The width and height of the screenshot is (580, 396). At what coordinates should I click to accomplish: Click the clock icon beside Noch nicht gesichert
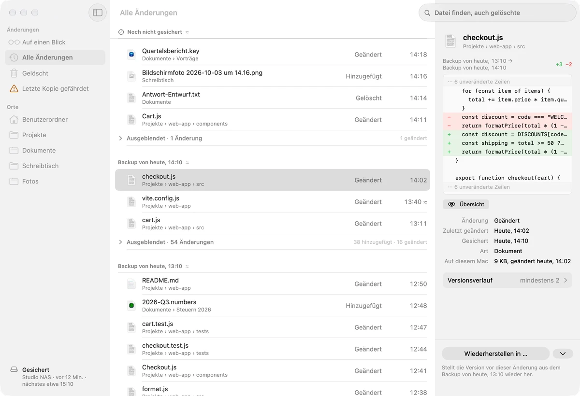coord(121,32)
